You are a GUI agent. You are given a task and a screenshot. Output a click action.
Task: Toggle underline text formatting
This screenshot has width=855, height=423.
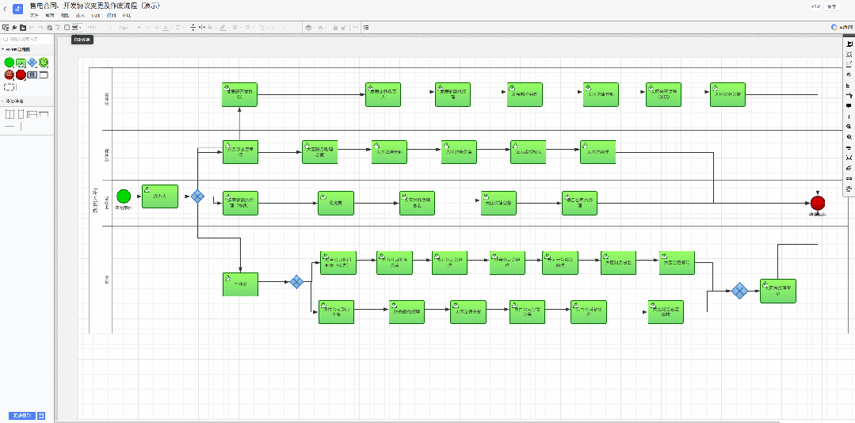tap(156, 27)
